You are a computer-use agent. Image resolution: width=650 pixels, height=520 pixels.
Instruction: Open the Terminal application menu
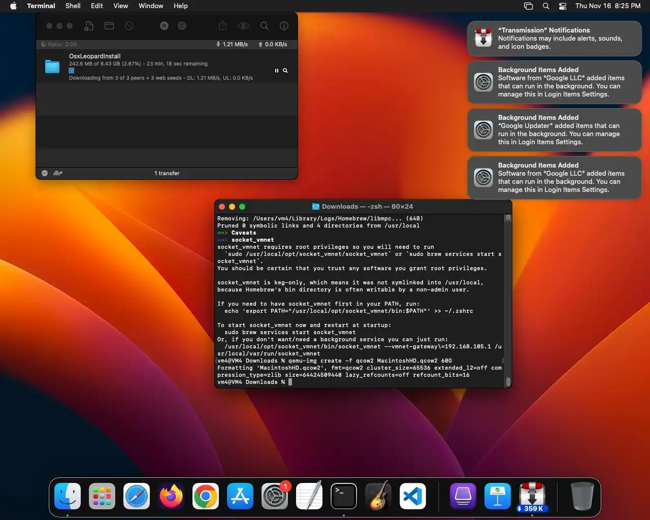coord(41,6)
